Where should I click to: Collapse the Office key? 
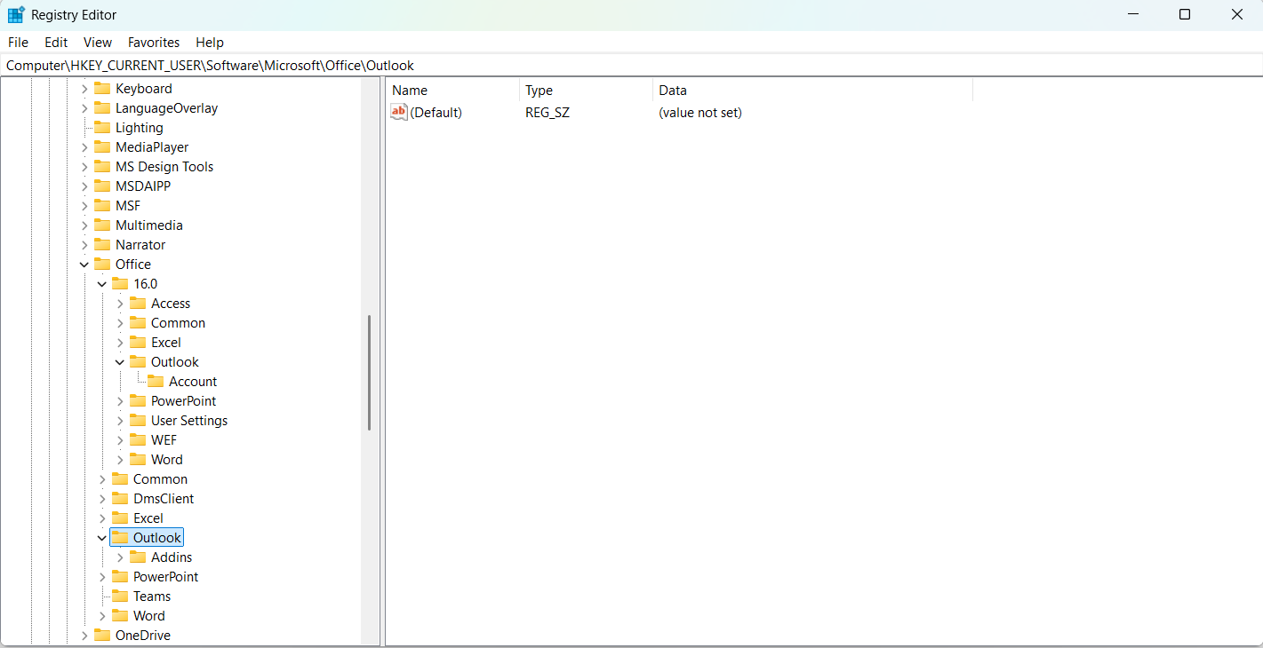[x=84, y=264]
